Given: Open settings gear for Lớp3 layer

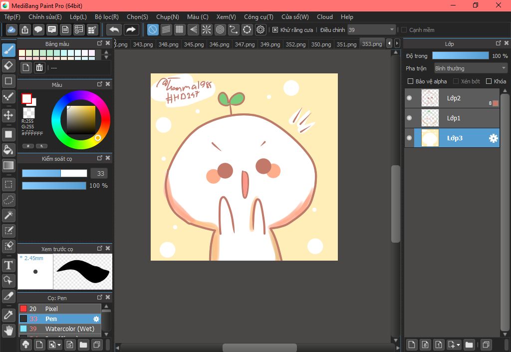Looking at the screenshot, I should pyautogui.click(x=494, y=138).
